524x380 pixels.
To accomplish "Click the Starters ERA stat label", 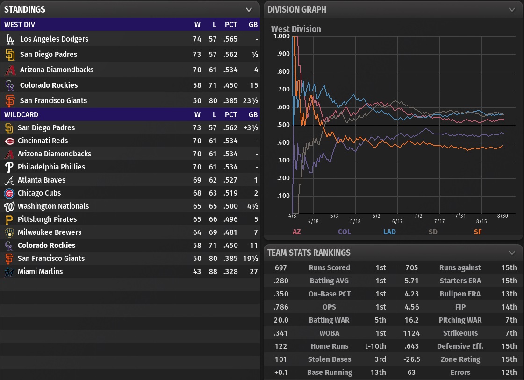I will click(x=460, y=281).
